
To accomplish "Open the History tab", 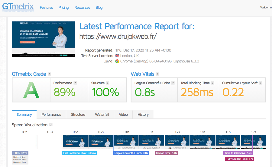I will coord(143,115).
